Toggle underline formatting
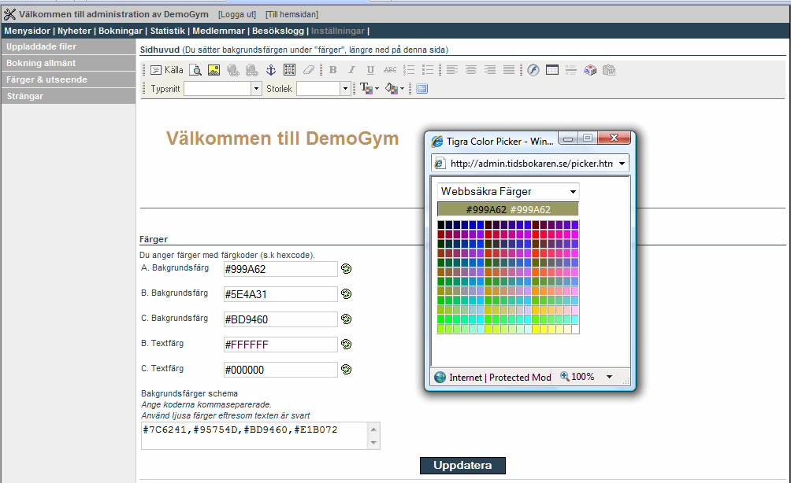Image resolution: width=791 pixels, height=483 pixels. click(x=370, y=70)
